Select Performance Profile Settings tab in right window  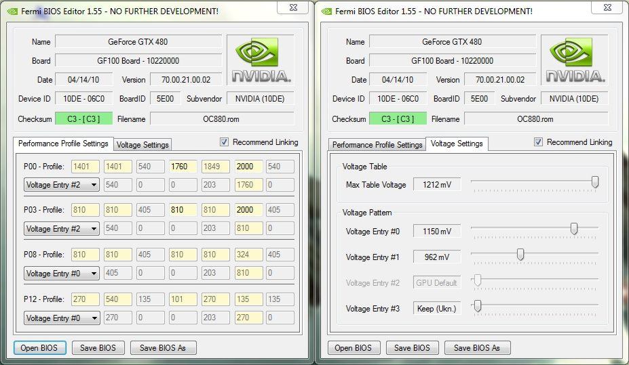[x=377, y=145]
